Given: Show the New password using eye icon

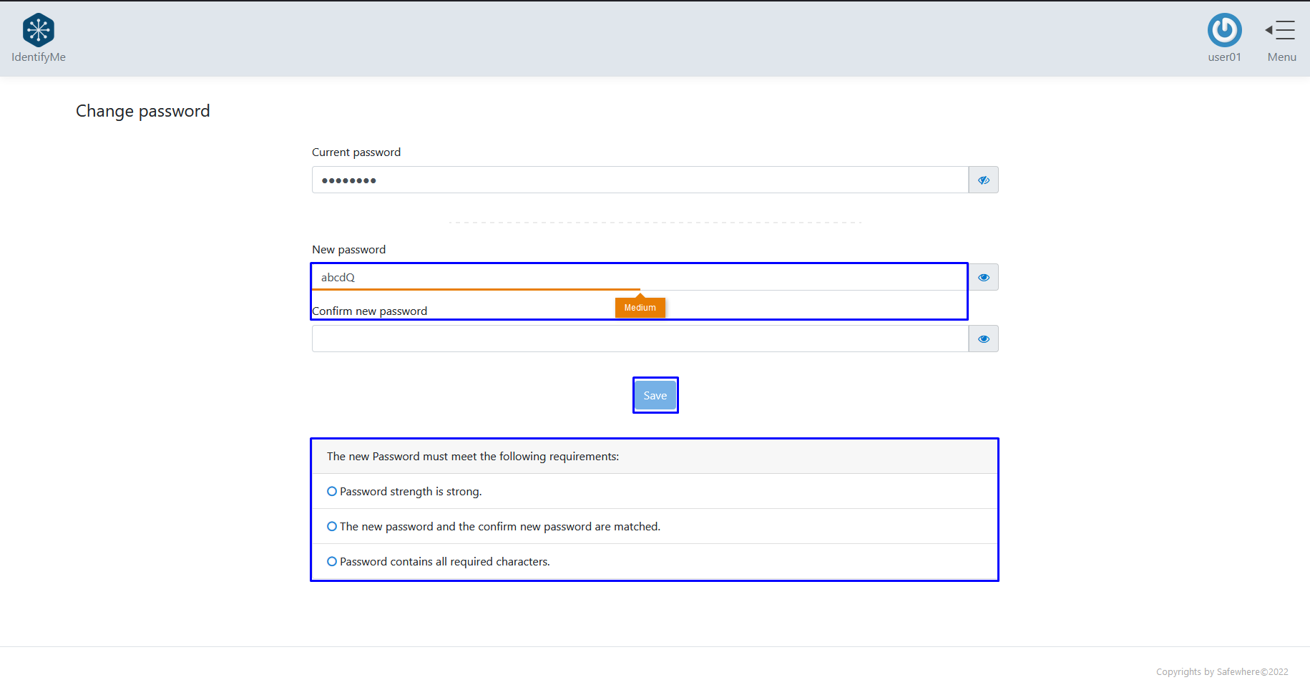Looking at the screenshot, I should pos(983,277).
